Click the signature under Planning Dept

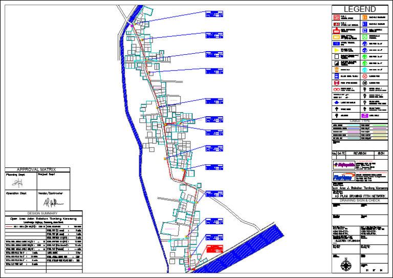(x=17, y=183)
